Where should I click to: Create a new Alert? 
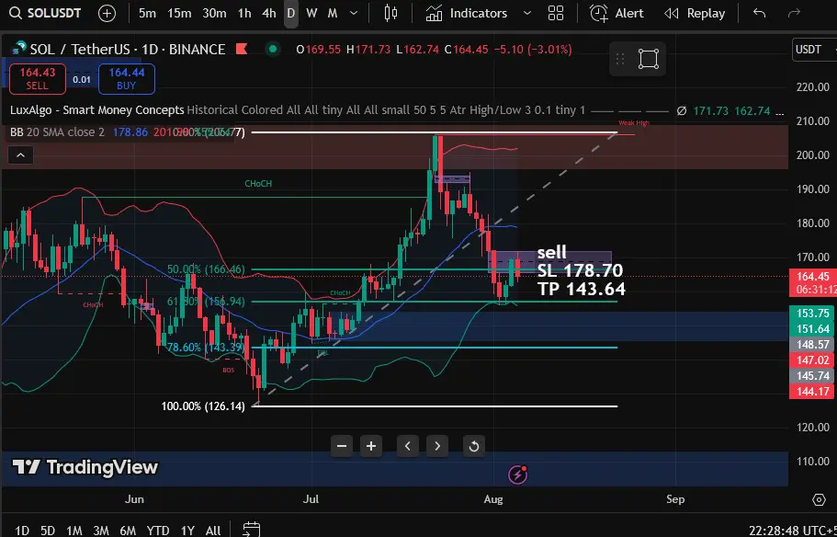click(x=616, y=14)
